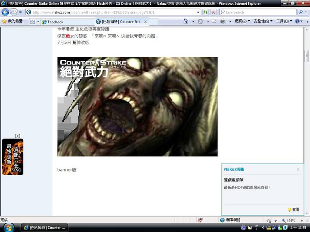
Task: Click the Counter-Strike Online zombie banner image
Action: click(x=137, y=107)
